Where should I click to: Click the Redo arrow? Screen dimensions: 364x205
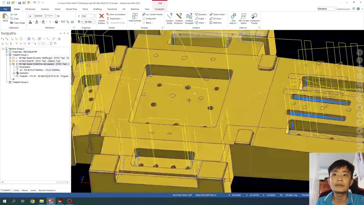tap(39, 3)
